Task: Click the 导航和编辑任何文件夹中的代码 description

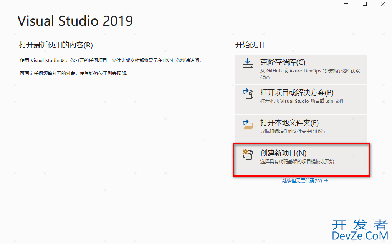Action: click(292, 131)
